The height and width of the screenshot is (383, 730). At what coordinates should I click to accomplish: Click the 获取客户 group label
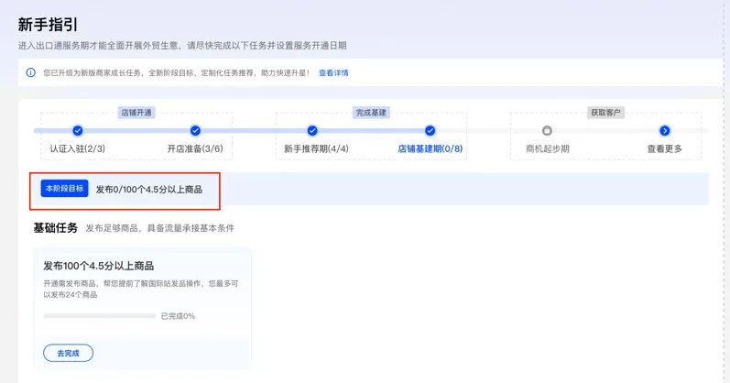(x=605, y=113)
